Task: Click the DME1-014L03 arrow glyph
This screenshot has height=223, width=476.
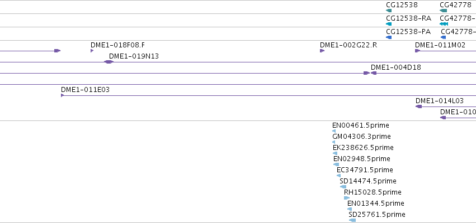Action: click(x=418, y=106)
